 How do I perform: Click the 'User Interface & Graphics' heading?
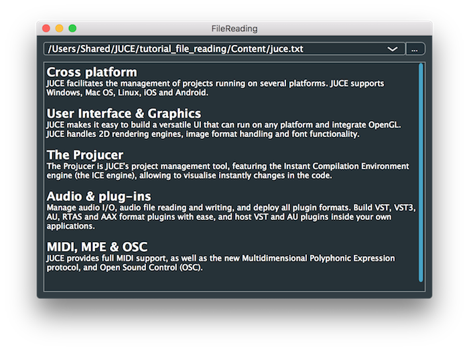[123, 114]
